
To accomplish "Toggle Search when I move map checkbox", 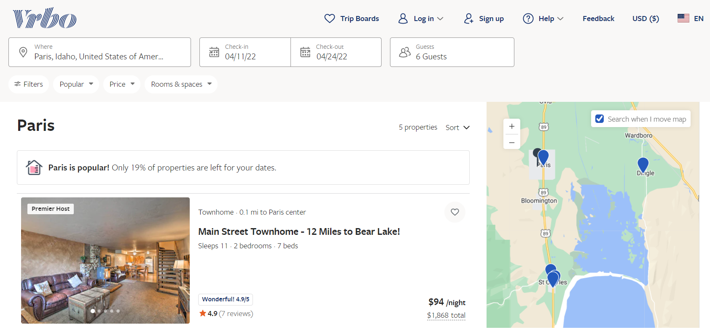I will (x=600, y=119).
